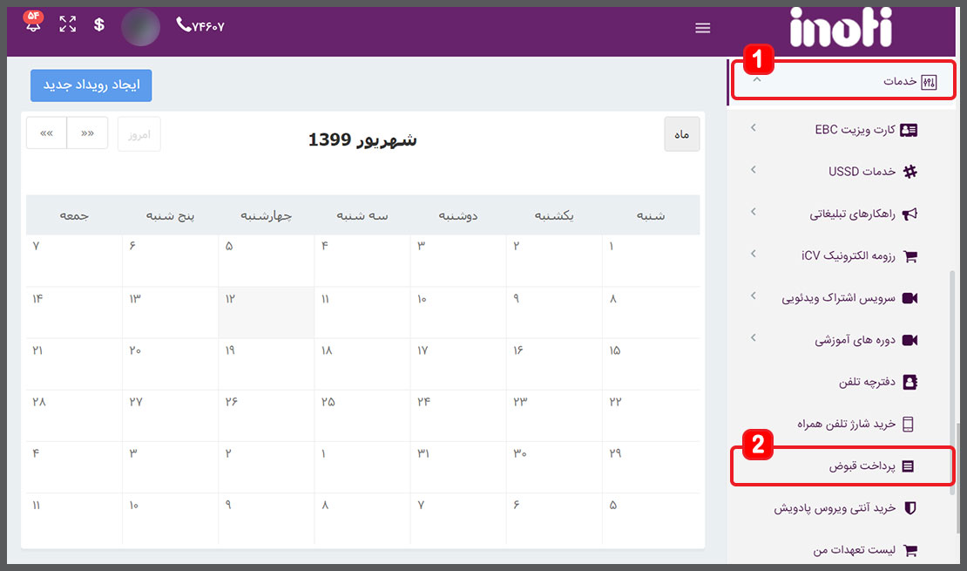Click the USSD services gear icon

click(x=910, y=172)
